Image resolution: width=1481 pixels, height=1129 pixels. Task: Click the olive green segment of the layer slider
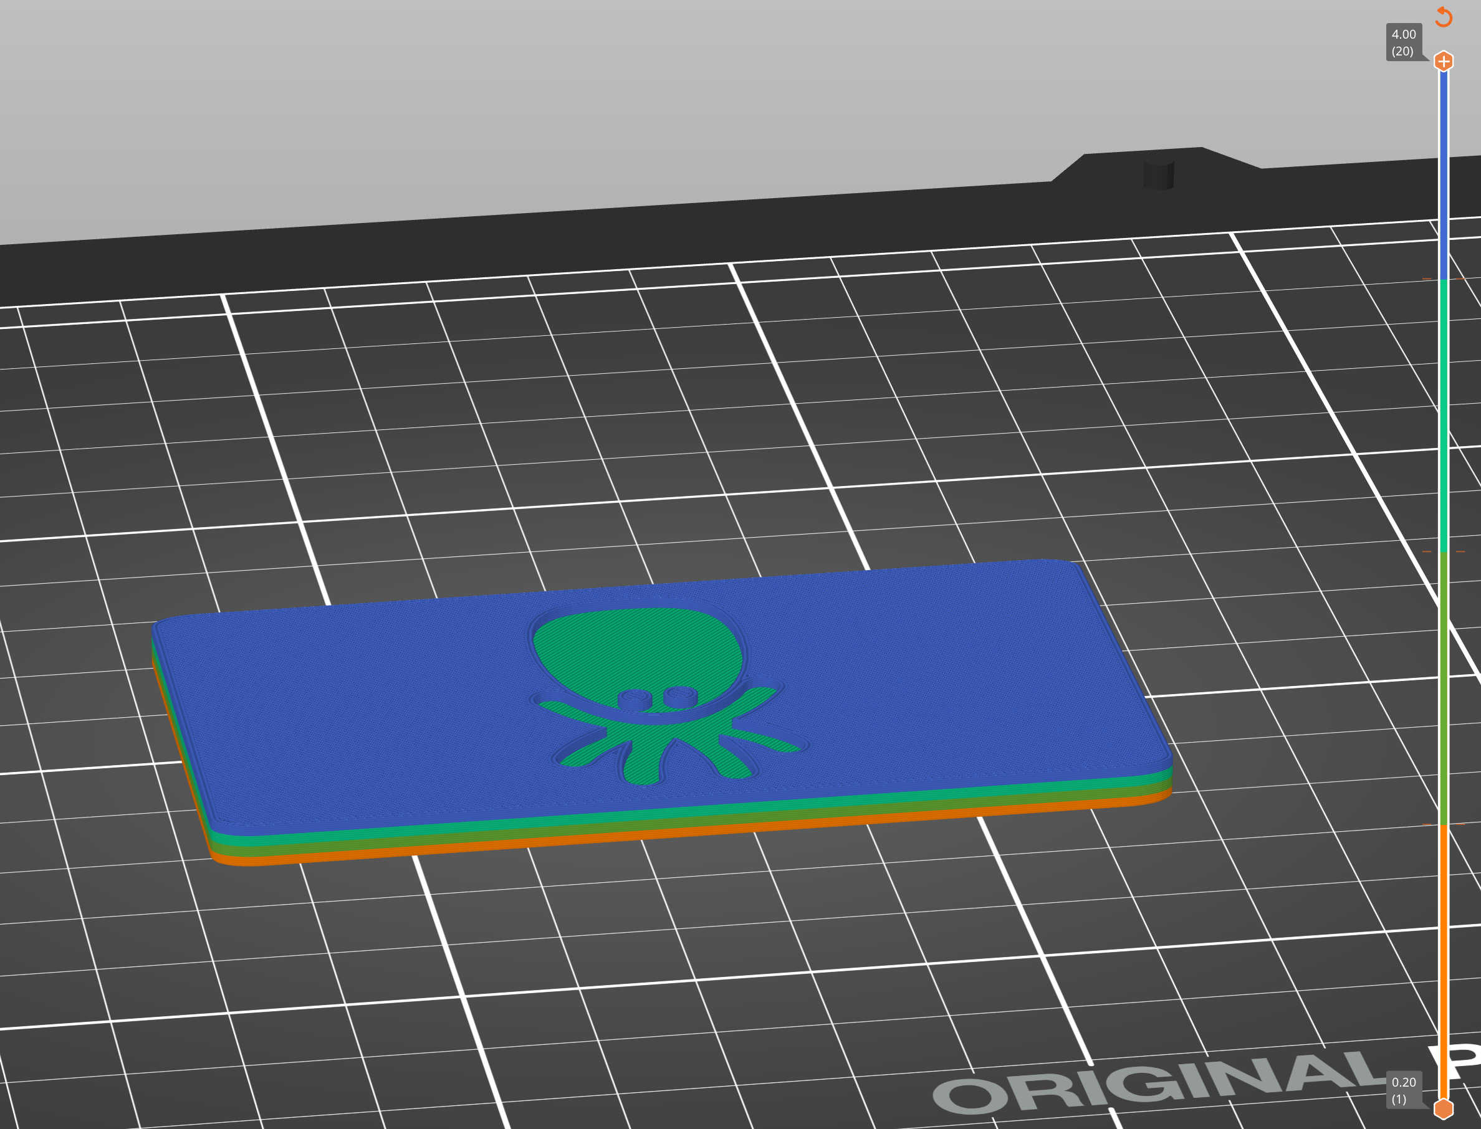pos(1444,688)
